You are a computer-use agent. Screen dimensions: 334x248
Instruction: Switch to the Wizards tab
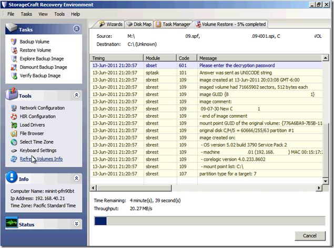point(111,24)
